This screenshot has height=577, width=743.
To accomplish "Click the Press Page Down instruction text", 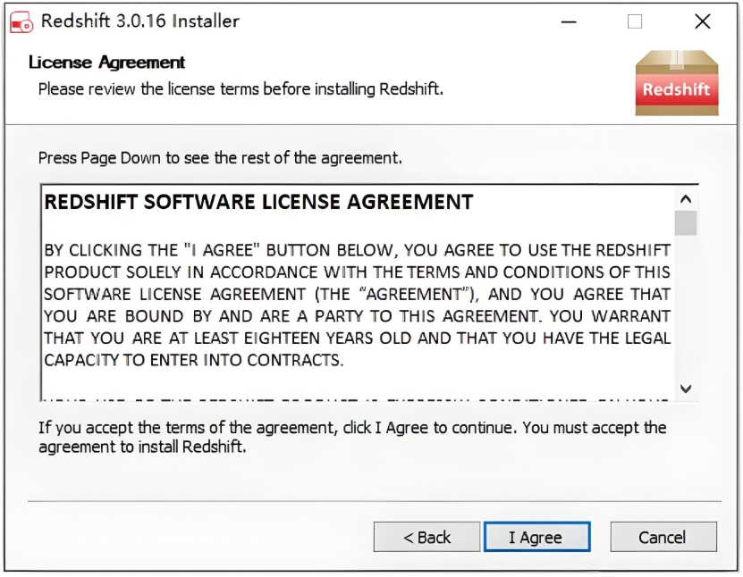I will tap(220, 158).
